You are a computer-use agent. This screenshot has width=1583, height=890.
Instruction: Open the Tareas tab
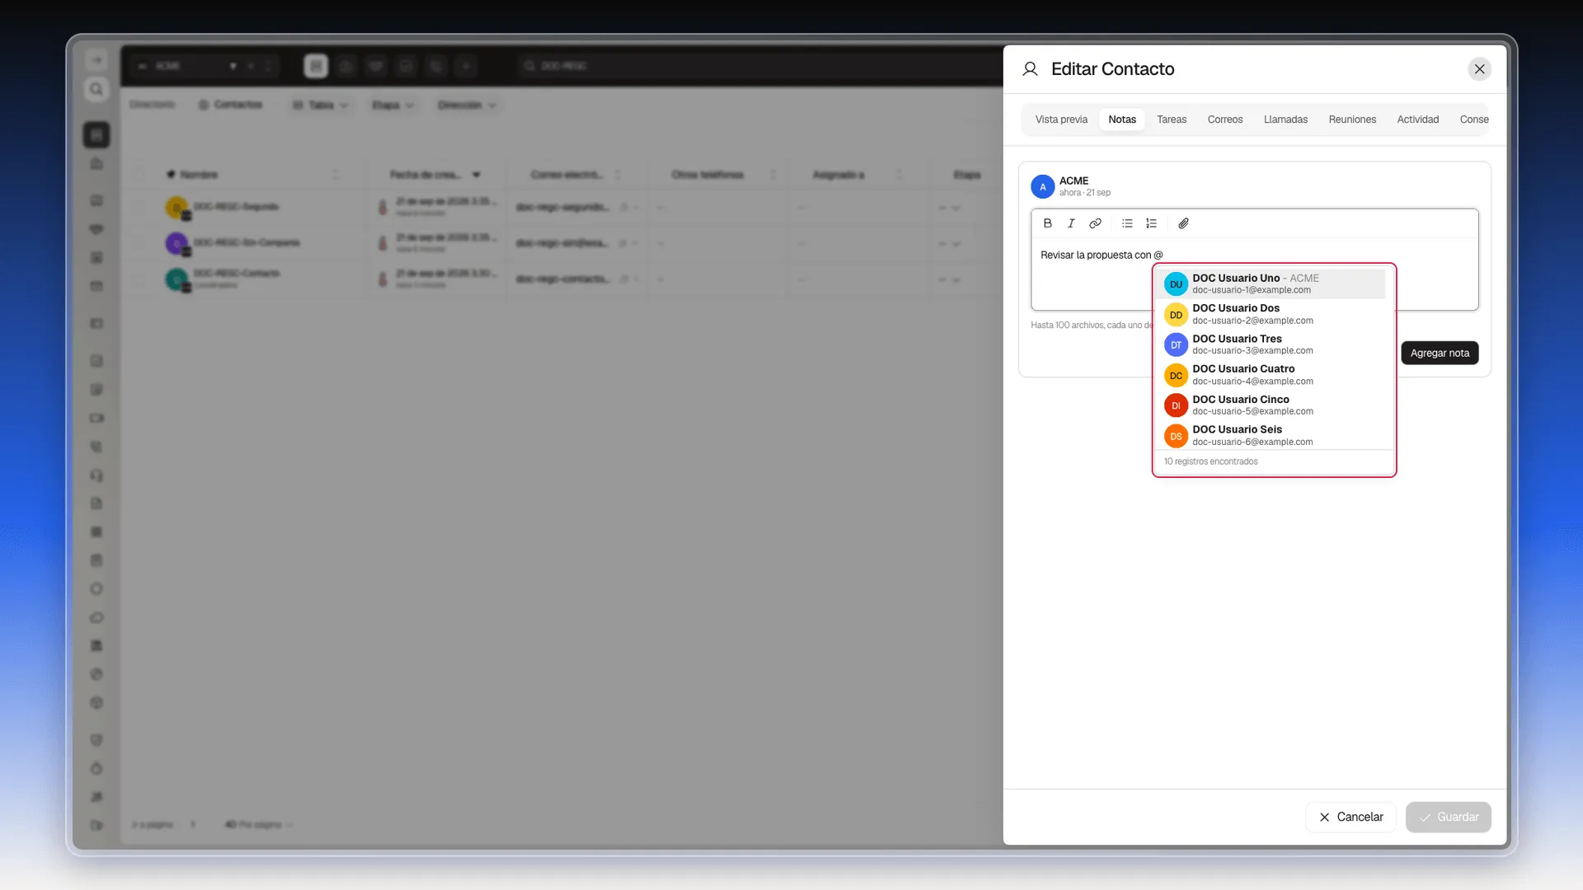(x=1171, y=119)
